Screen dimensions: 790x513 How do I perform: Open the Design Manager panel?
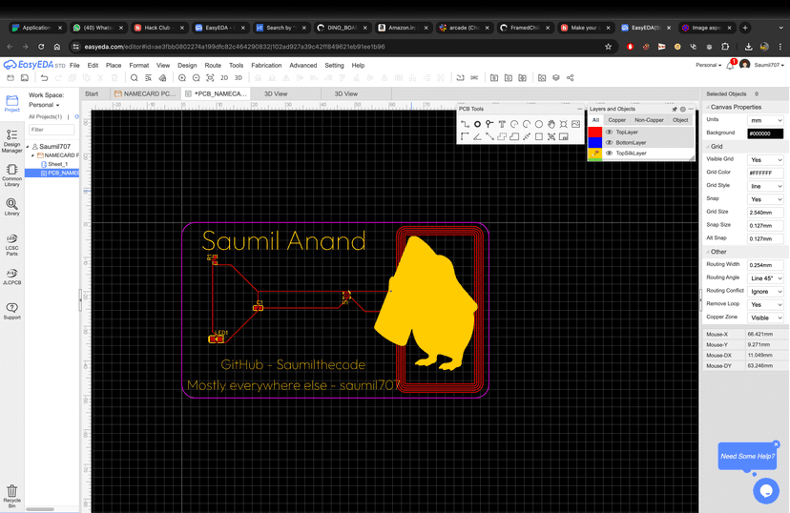pyautogui.click(x=11, y=140)
